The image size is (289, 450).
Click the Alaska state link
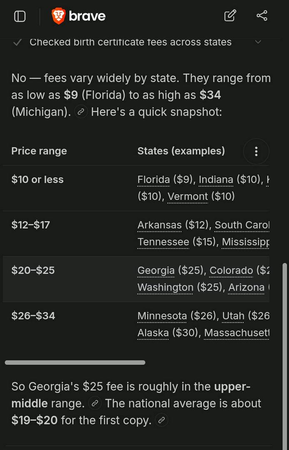pos(153,333)
